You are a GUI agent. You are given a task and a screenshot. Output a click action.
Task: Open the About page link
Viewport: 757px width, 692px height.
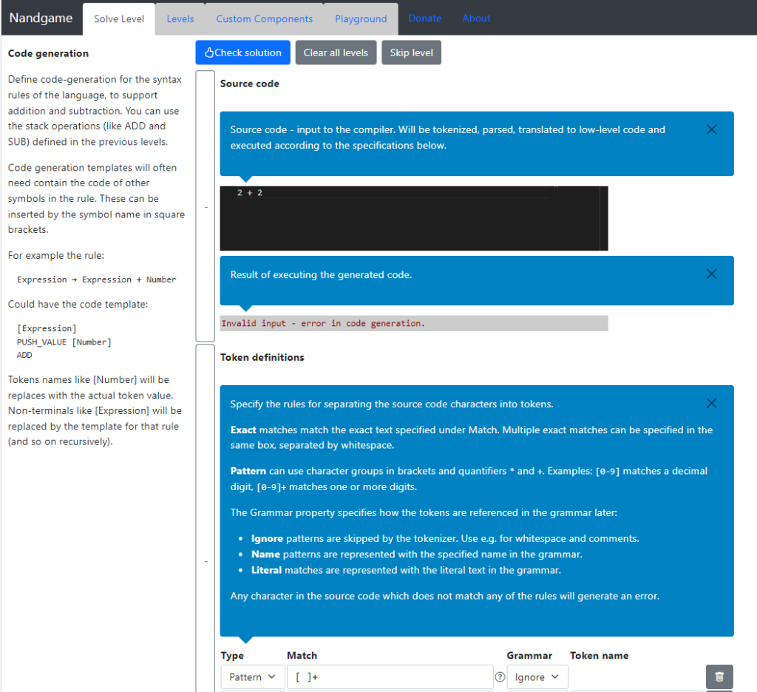pos(476,18)
